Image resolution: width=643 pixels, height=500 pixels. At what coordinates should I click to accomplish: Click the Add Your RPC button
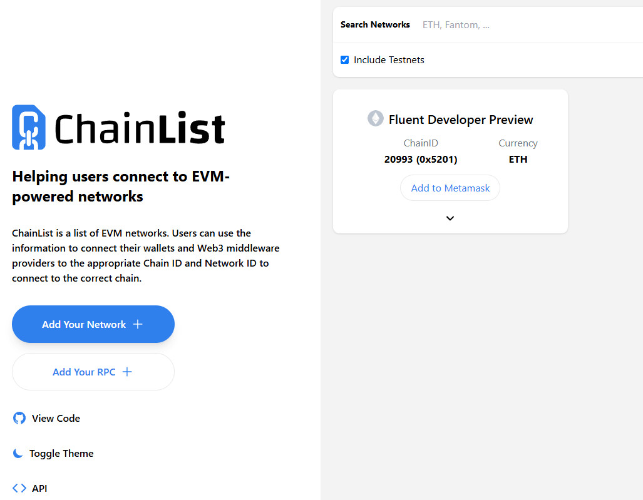93,371
